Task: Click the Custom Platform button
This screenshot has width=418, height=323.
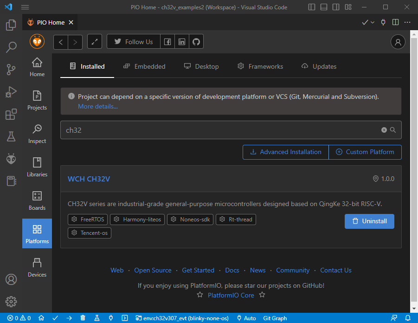Action: pyautogui.click(x=365, y=152)
